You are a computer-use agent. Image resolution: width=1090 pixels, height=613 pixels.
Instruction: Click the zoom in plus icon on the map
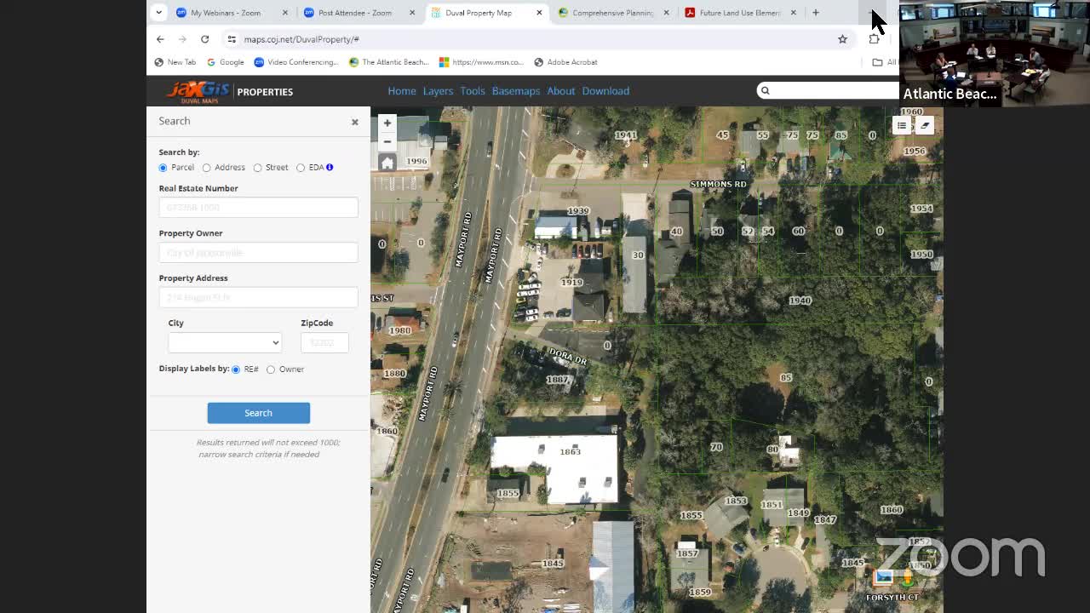tap(387, 123)
